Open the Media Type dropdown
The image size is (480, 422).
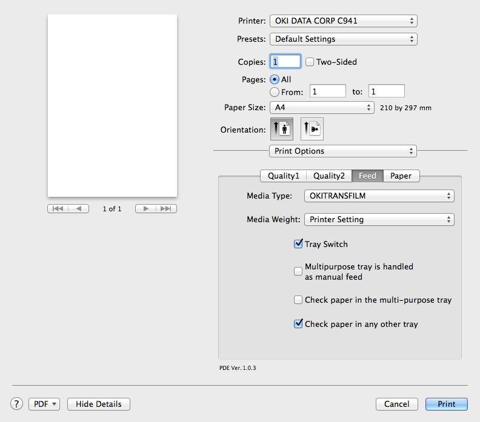[379, 196]
